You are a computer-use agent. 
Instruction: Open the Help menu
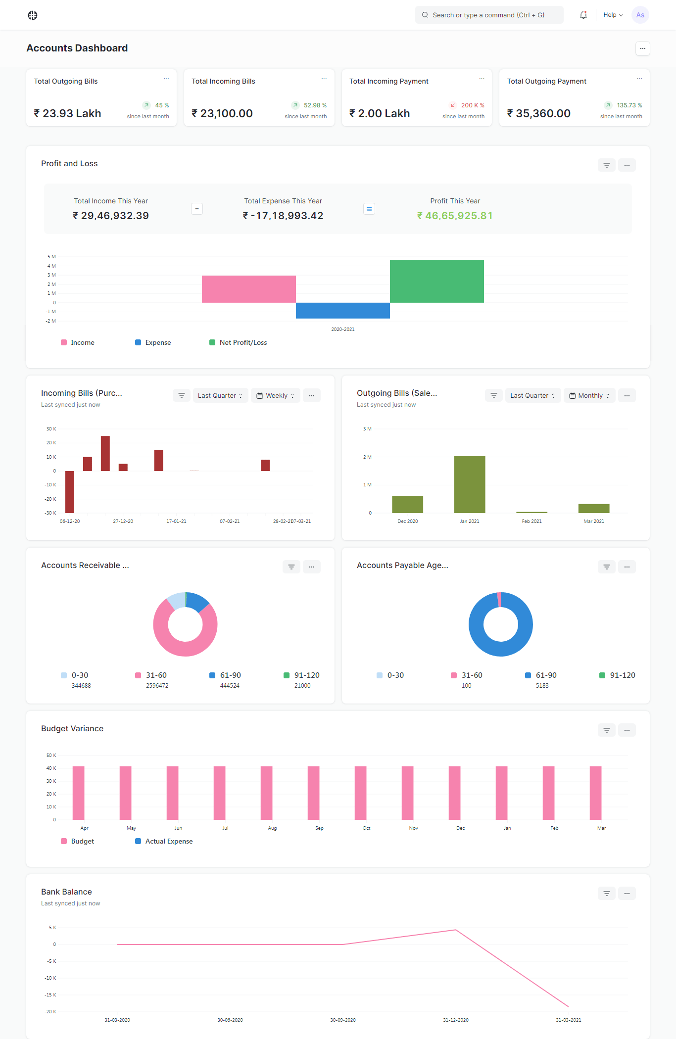point(613,15)
